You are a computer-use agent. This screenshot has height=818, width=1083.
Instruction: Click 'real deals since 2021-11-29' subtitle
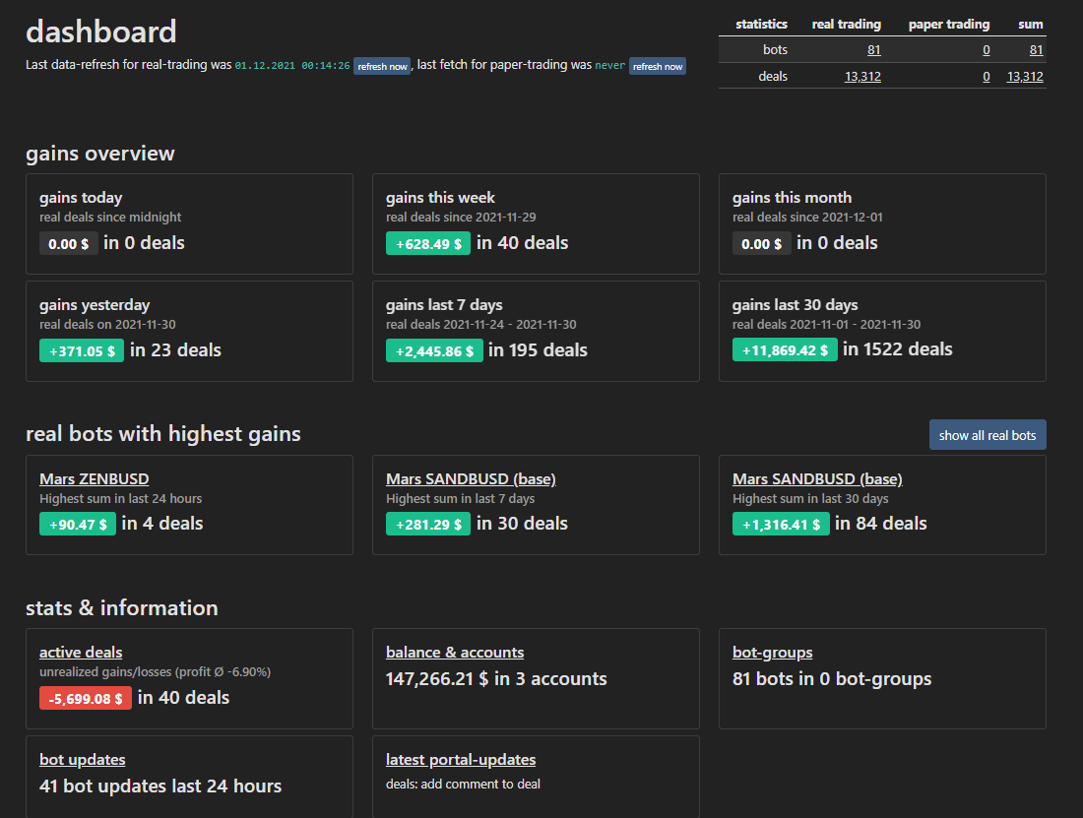pos(461,217)
